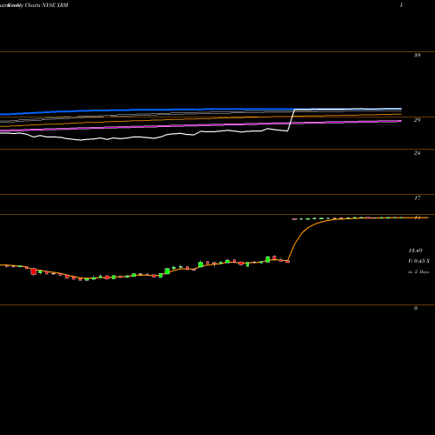Click the '13.49' last price value
This screenshot has height=435, width=435.
[x=415, y=251]
